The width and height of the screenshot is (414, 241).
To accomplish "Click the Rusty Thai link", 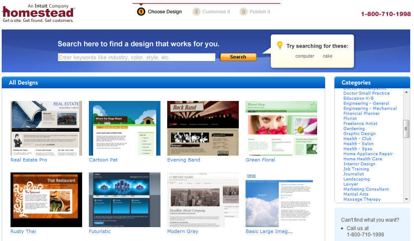I will click(23, 231).
